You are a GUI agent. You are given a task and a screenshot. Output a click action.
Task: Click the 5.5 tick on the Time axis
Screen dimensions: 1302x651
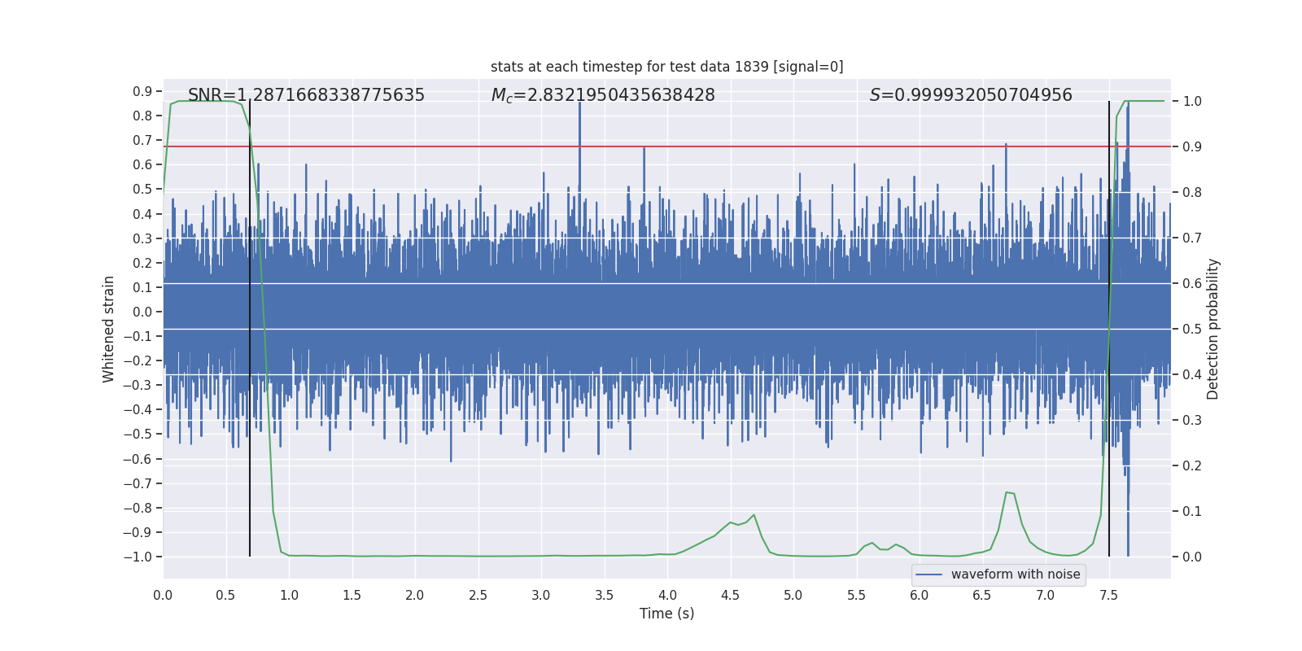pos(856,595)
